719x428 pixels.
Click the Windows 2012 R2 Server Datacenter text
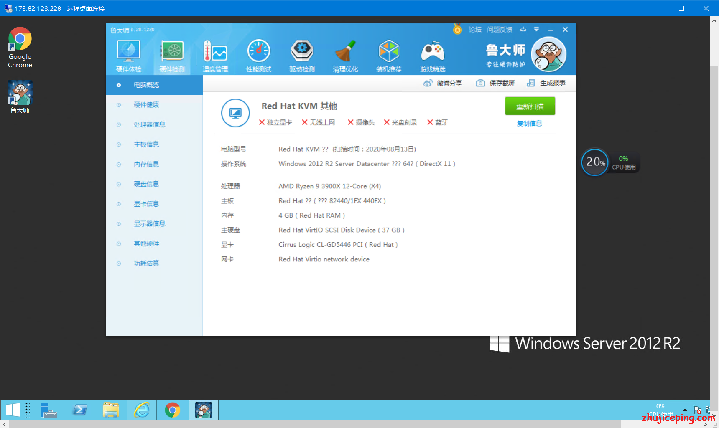pos(367,164)
